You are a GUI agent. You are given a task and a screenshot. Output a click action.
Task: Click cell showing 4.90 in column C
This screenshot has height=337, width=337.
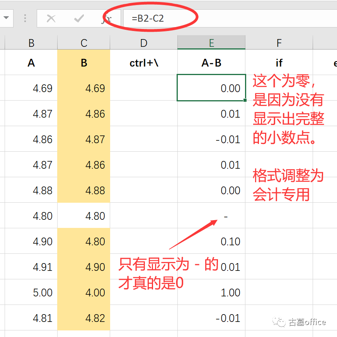pyautogui.click(x=84, y=267)
